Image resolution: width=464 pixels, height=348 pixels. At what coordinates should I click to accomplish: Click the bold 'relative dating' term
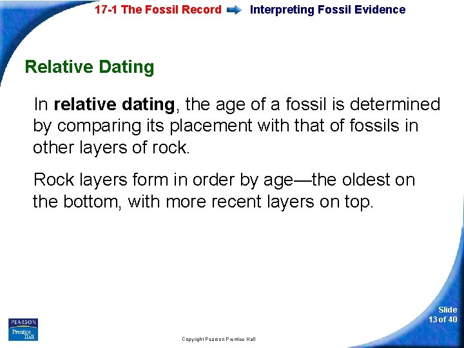tap(114, 104)
